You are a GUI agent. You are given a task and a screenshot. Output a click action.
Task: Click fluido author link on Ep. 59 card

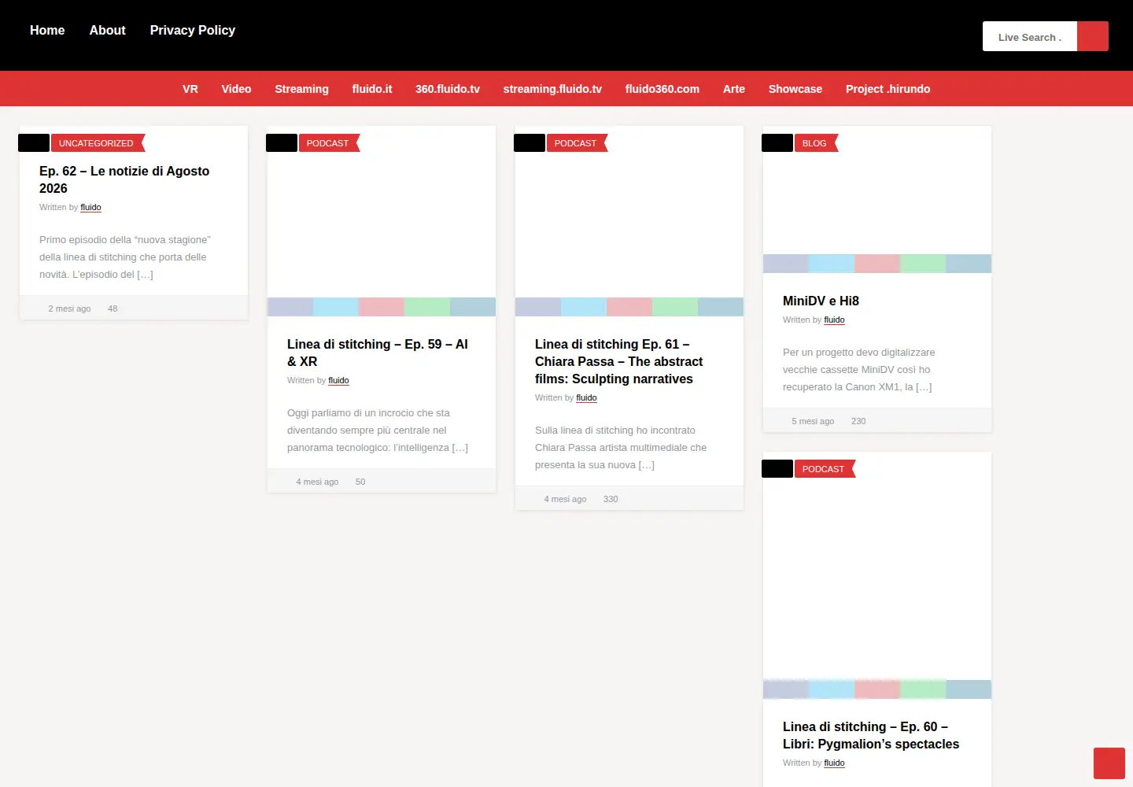click(338, 380)
